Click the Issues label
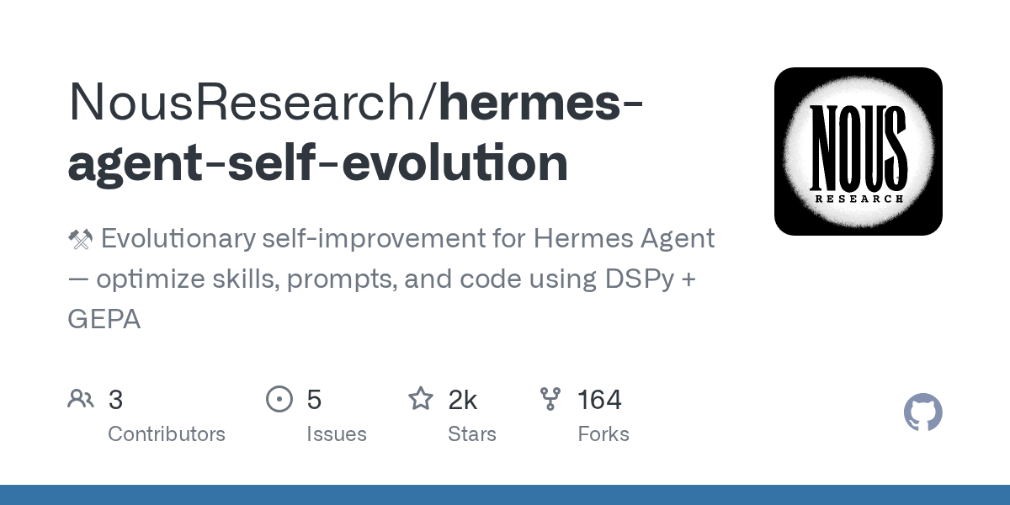The height and width of the screenshot is (505, 1010). 337,434
